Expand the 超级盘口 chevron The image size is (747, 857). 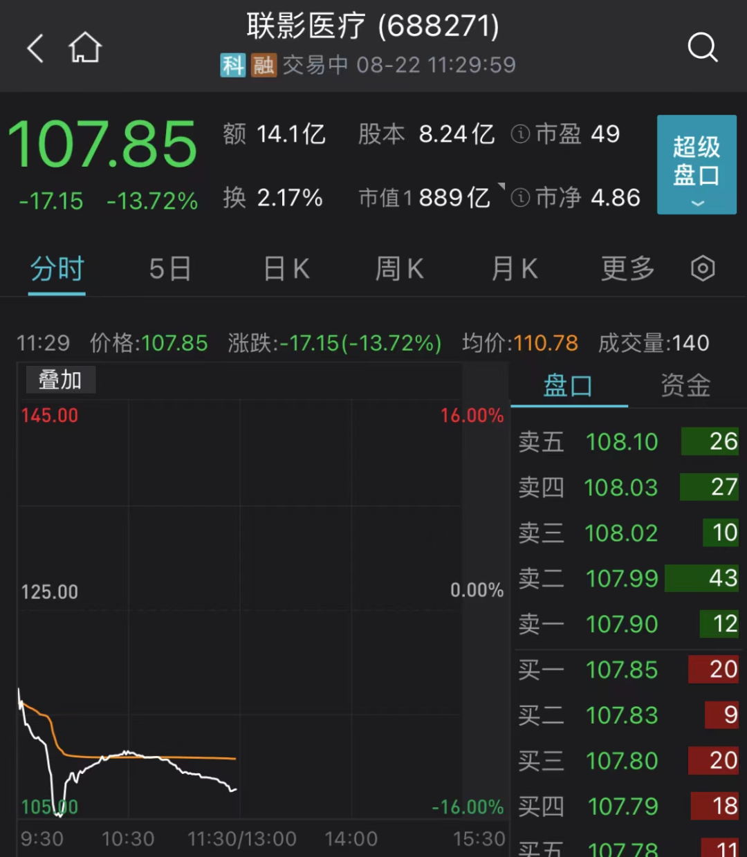click(696, 203)
